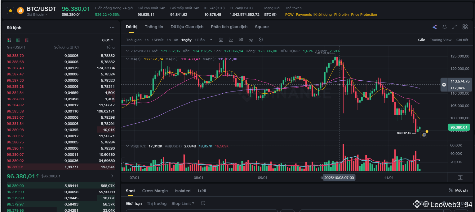
Task: Open the candlestick chart style icon
Action: 241,40
